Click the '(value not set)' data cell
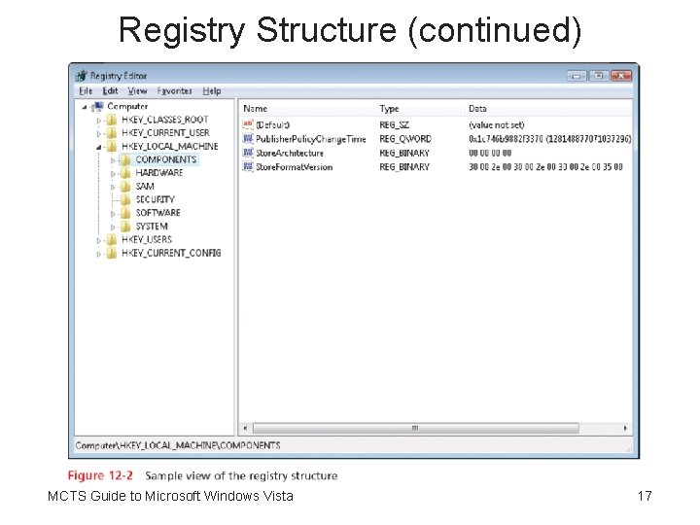700x525 pixels. point(496,125)
